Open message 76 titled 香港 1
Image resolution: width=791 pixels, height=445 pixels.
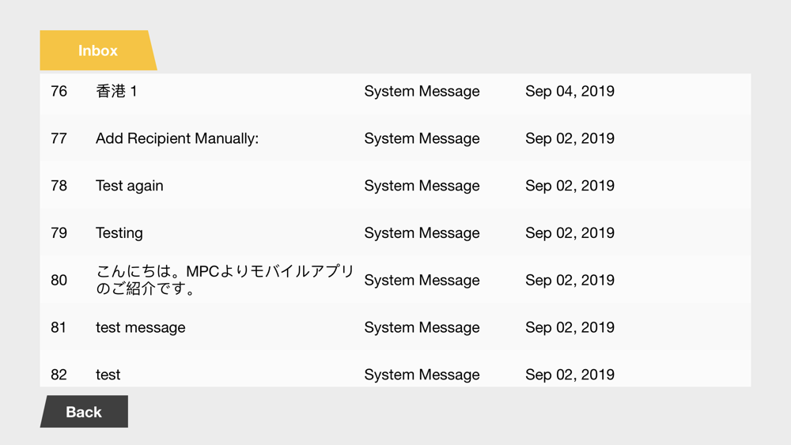click(x=116, y=92)
